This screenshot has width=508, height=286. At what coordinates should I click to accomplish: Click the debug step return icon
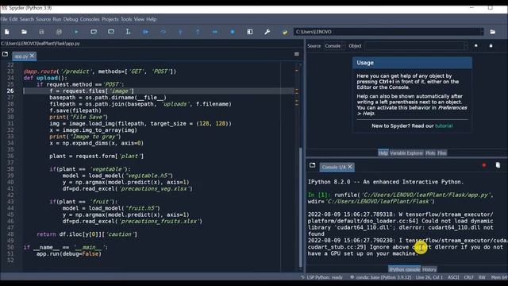198,32
